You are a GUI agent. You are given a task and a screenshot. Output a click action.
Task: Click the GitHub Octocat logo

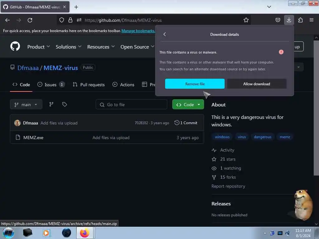tap(15, 46)
